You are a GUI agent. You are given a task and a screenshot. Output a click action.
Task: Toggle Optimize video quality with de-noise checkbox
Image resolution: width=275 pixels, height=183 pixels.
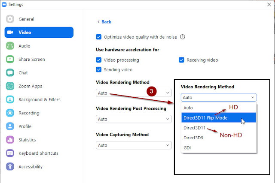point(98,37)
